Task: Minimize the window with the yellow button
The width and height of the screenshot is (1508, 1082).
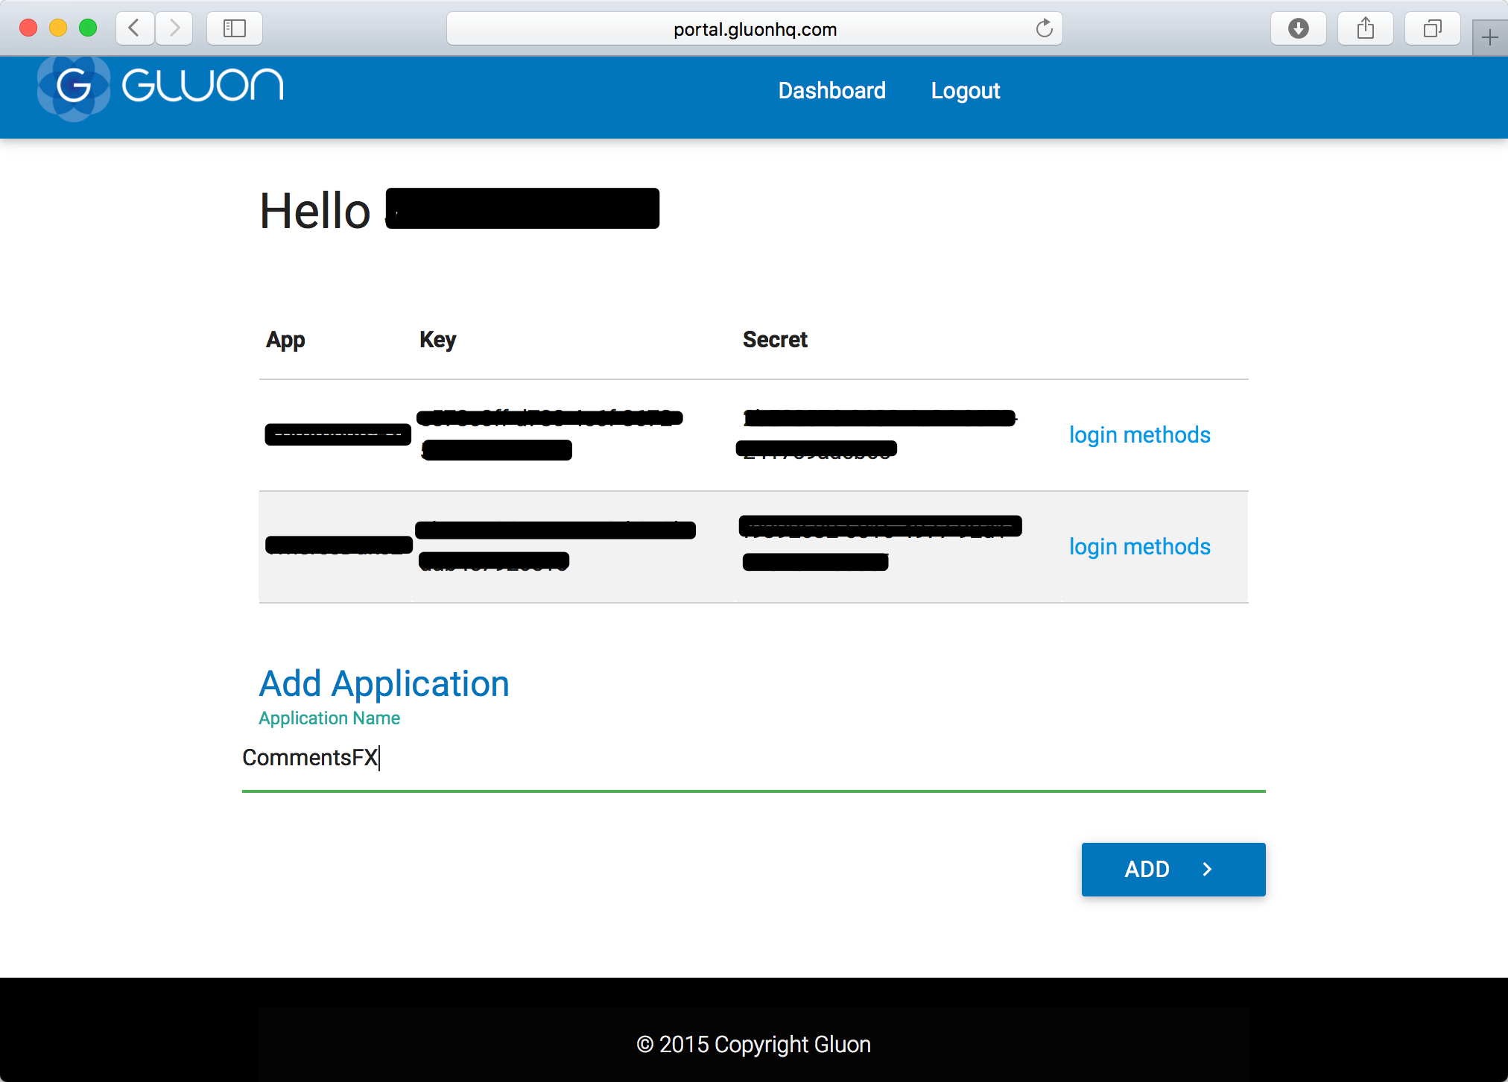Action: click(x=58, y=28)
